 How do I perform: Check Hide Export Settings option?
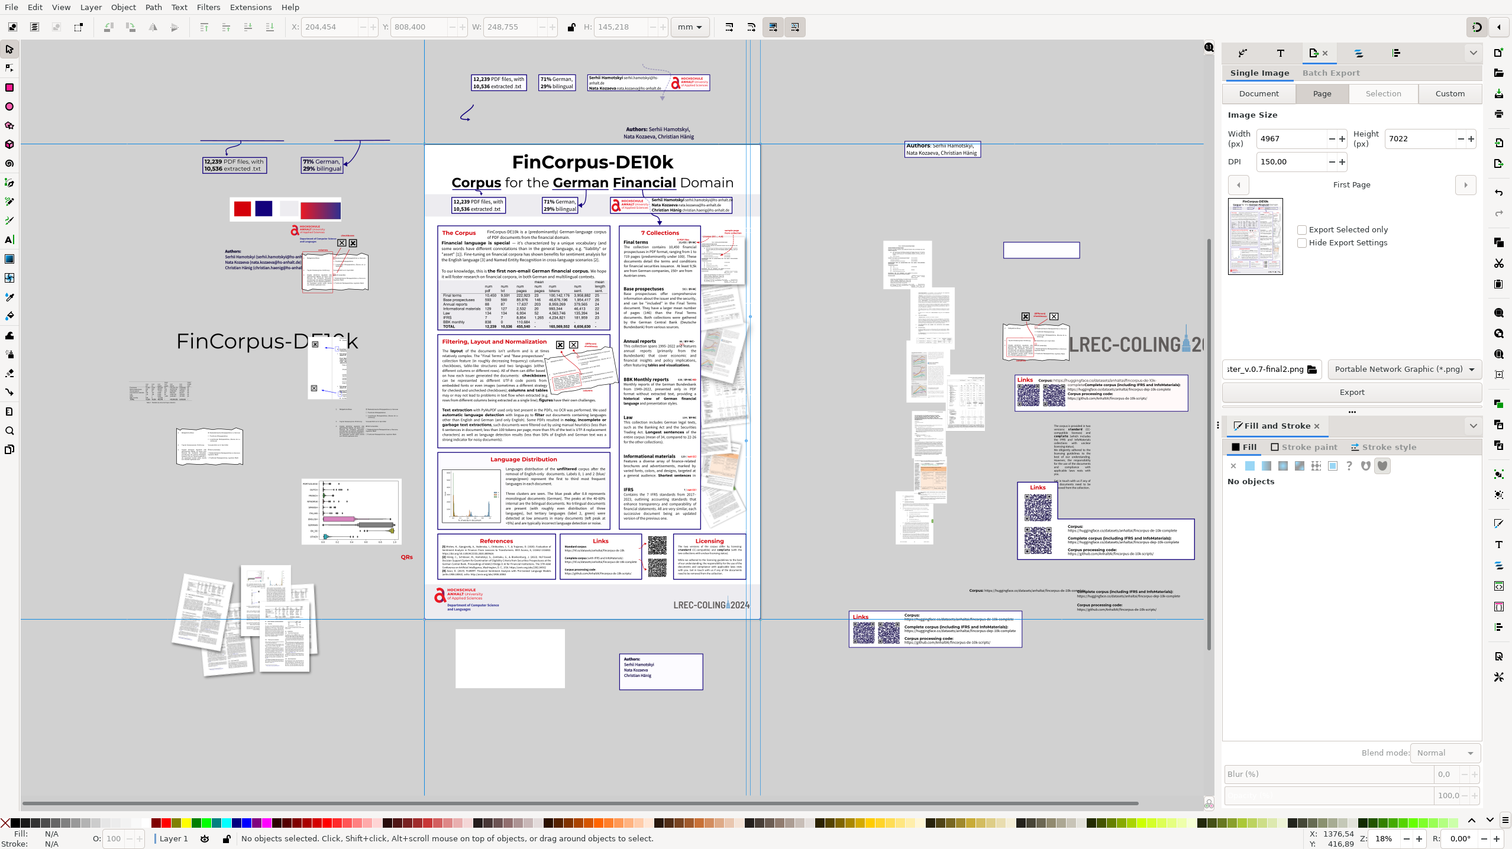click(x=1301, y=243)
